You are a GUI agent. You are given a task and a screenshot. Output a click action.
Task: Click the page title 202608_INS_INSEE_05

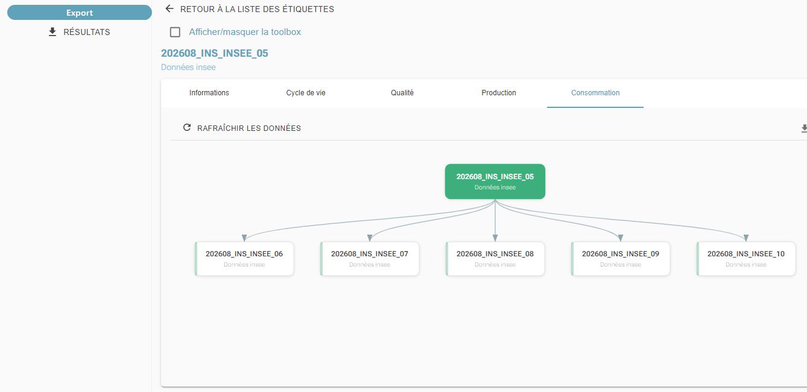[215, 53]
